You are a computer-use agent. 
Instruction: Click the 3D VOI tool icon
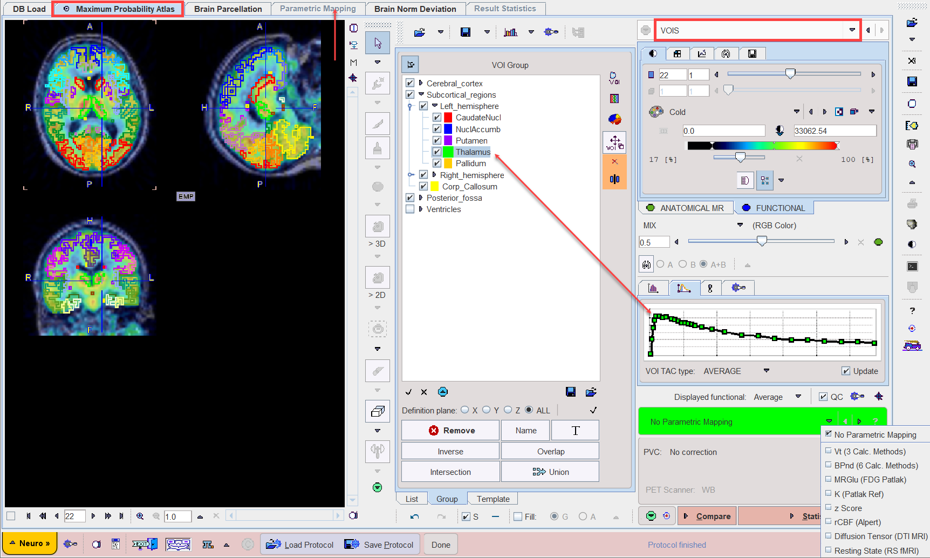coord(378,227)
